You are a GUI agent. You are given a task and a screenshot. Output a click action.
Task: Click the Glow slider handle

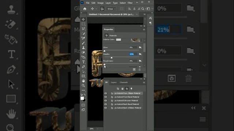click(x=105, y=51)
